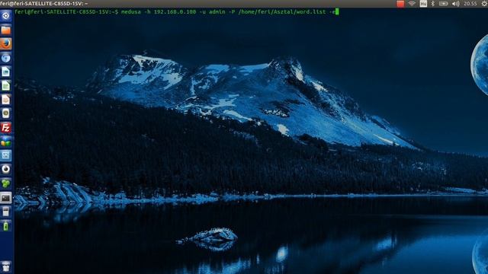The image size is (488, 274).
Task: Open the Files folder launcher icon
Action: [6, 30]
